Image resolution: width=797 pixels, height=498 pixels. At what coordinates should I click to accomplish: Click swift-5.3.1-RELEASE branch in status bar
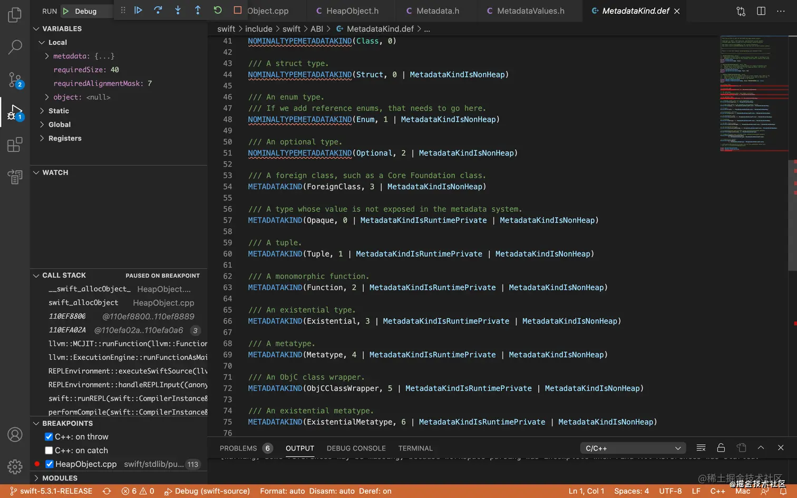click(x=51, y=491)
